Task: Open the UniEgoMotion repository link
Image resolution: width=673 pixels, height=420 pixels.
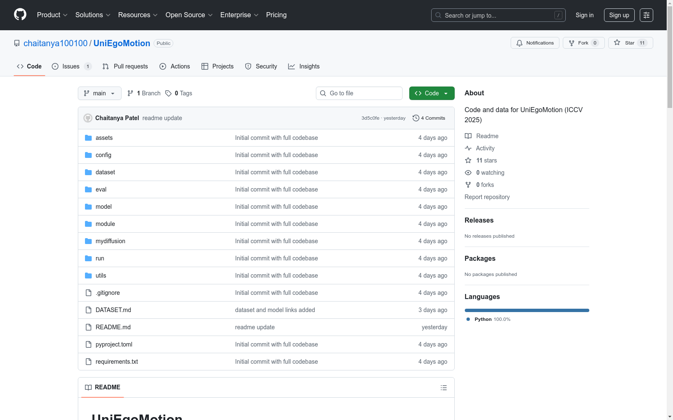Action: [122, 43]
